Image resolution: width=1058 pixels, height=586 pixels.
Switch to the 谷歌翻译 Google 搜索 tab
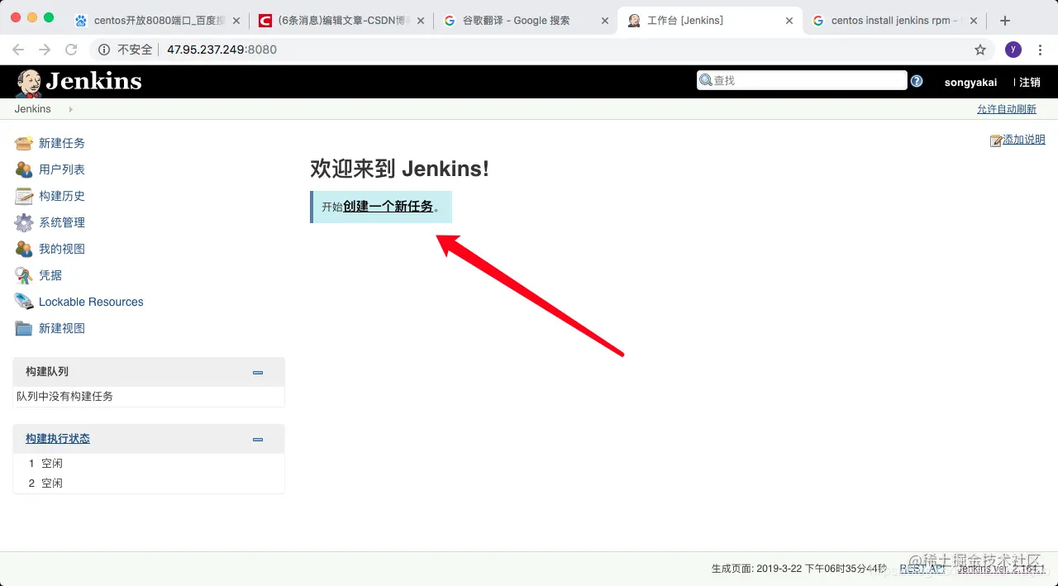point(525,21)
